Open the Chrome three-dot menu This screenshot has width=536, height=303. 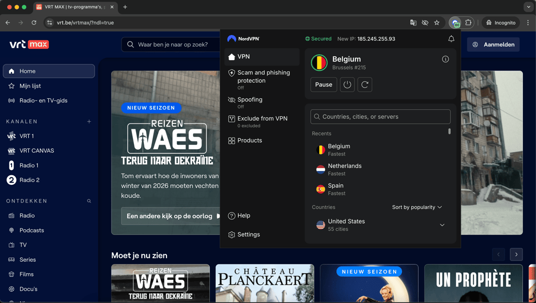pyautogui.click(x=528, y=23)
